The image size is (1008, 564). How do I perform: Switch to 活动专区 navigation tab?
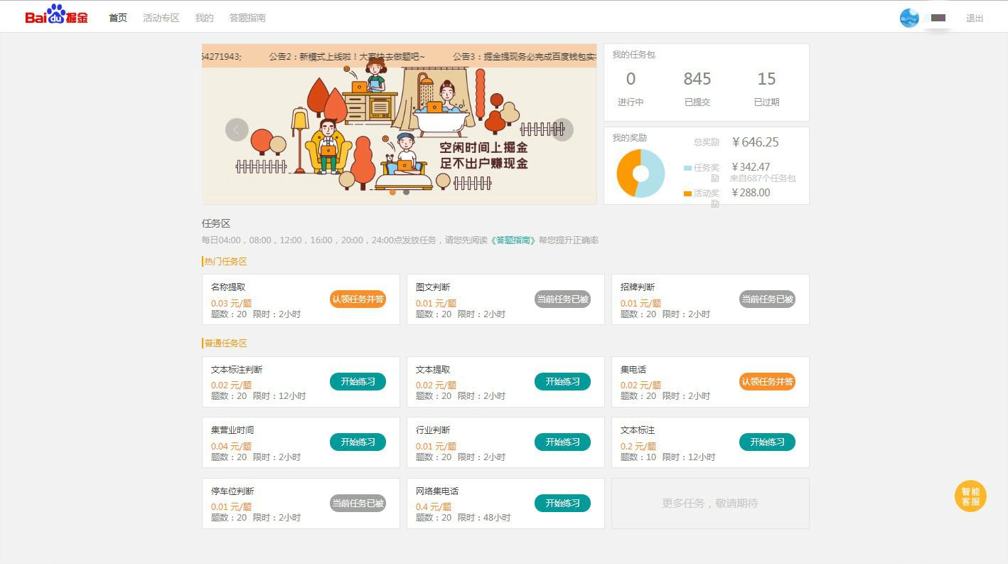tap(161, 18)
